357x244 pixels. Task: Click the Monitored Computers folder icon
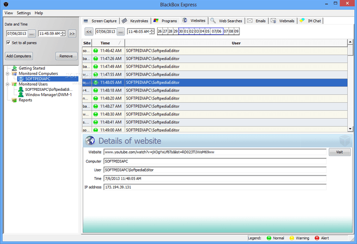14,73
